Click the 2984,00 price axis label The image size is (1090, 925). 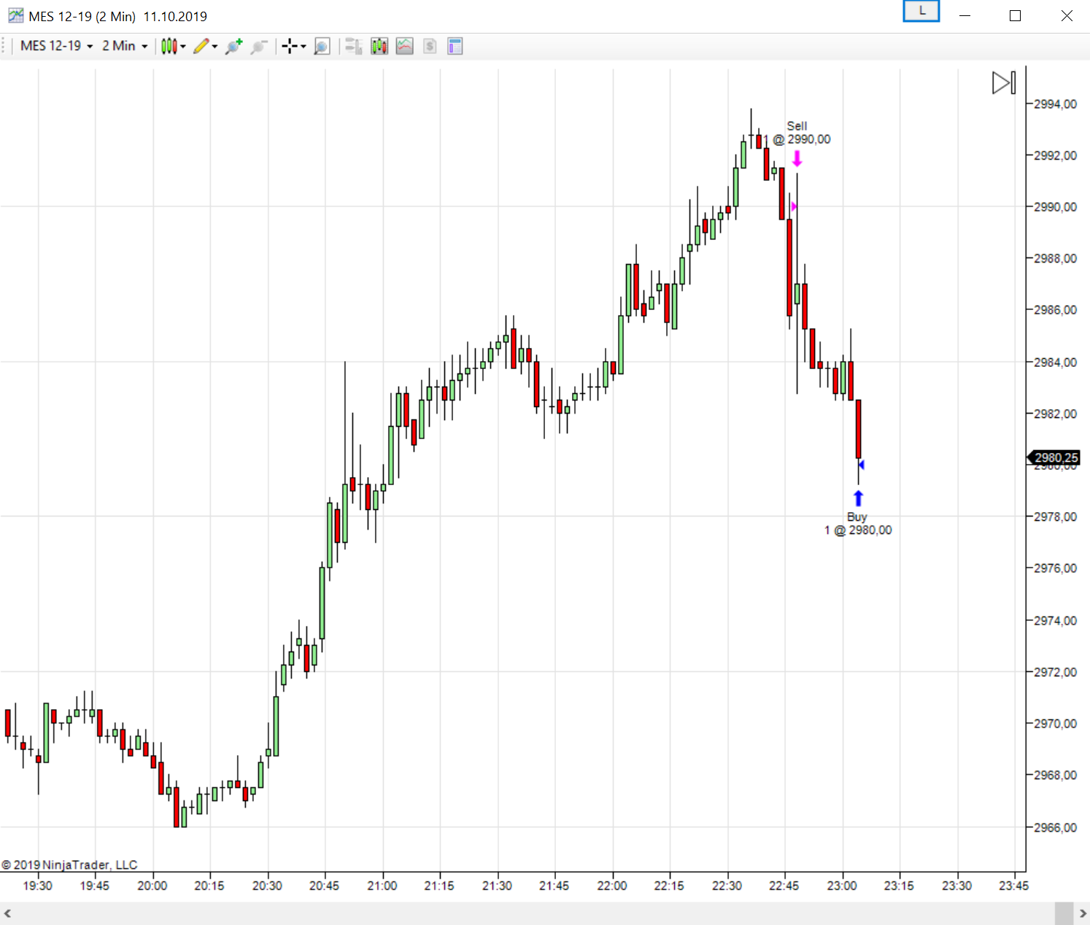[1055, 363]
